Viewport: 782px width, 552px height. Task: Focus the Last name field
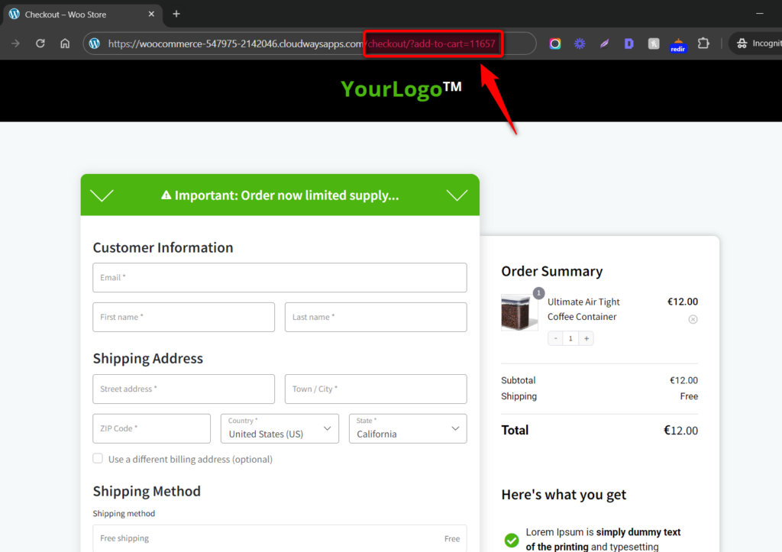[376, 317]
